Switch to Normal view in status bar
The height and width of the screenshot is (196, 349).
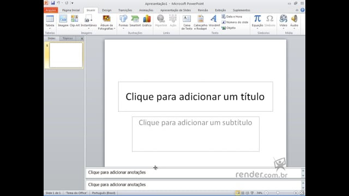coord(238,193)
